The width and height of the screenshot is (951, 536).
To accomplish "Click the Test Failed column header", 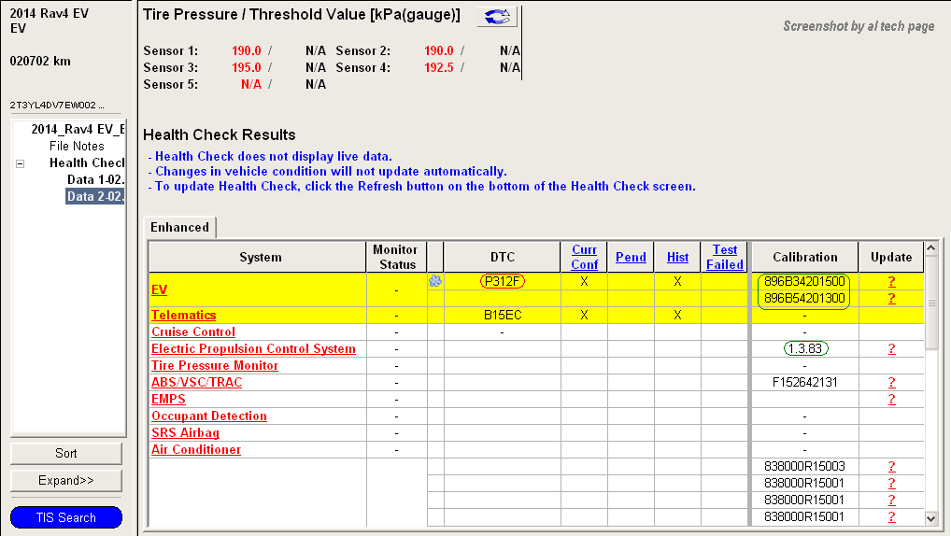I will coord(724,257).
